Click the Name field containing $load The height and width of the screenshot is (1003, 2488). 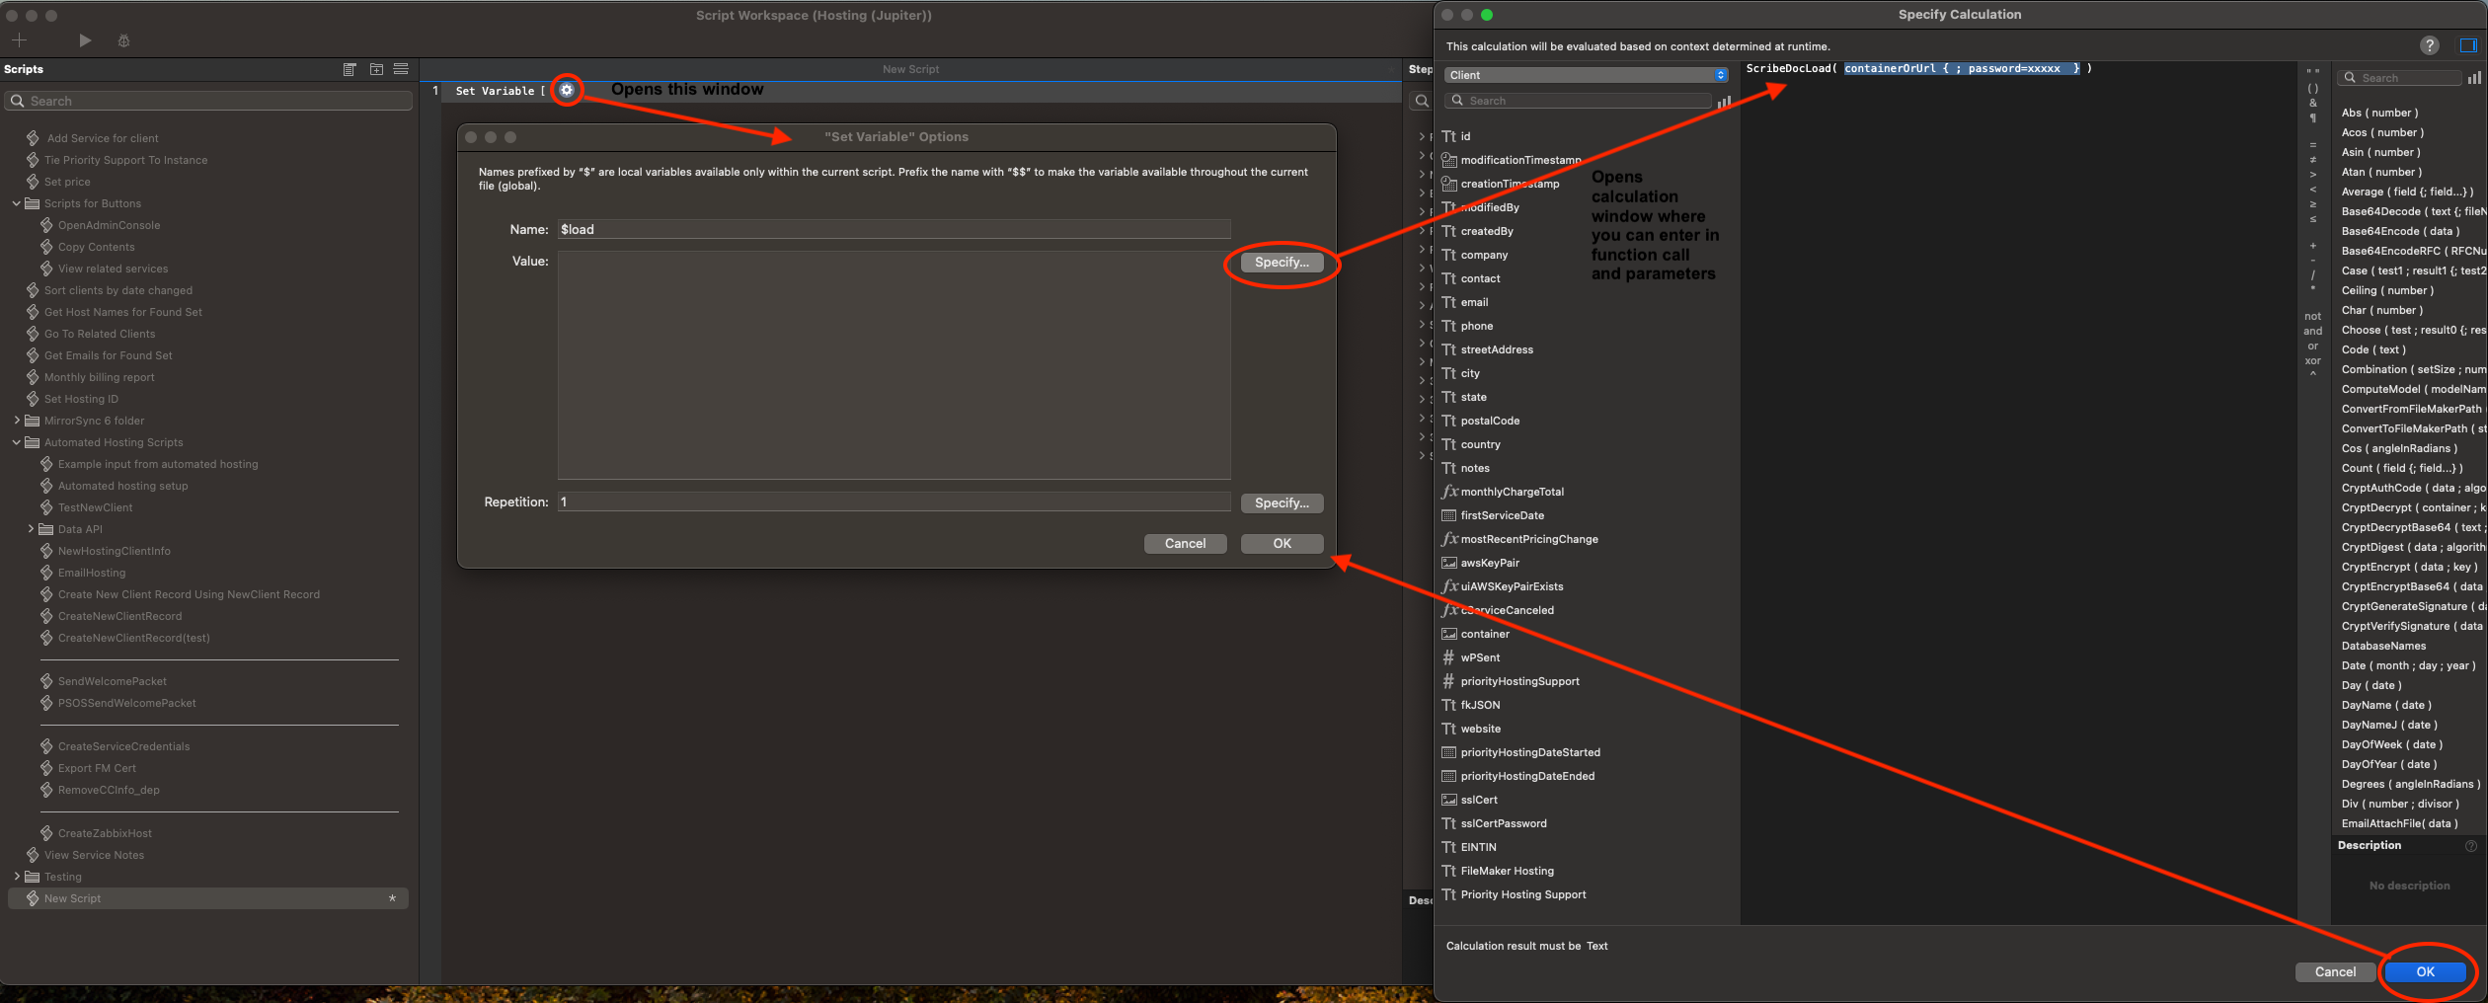tap(894, 229)
